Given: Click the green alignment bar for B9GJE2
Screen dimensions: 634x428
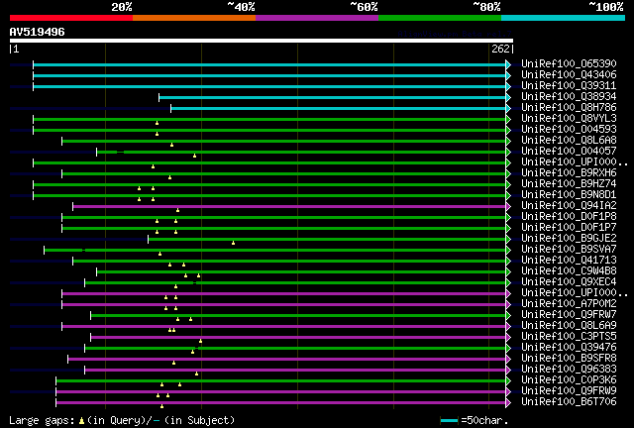Looking at the screenshot, I should coord(327,240).
